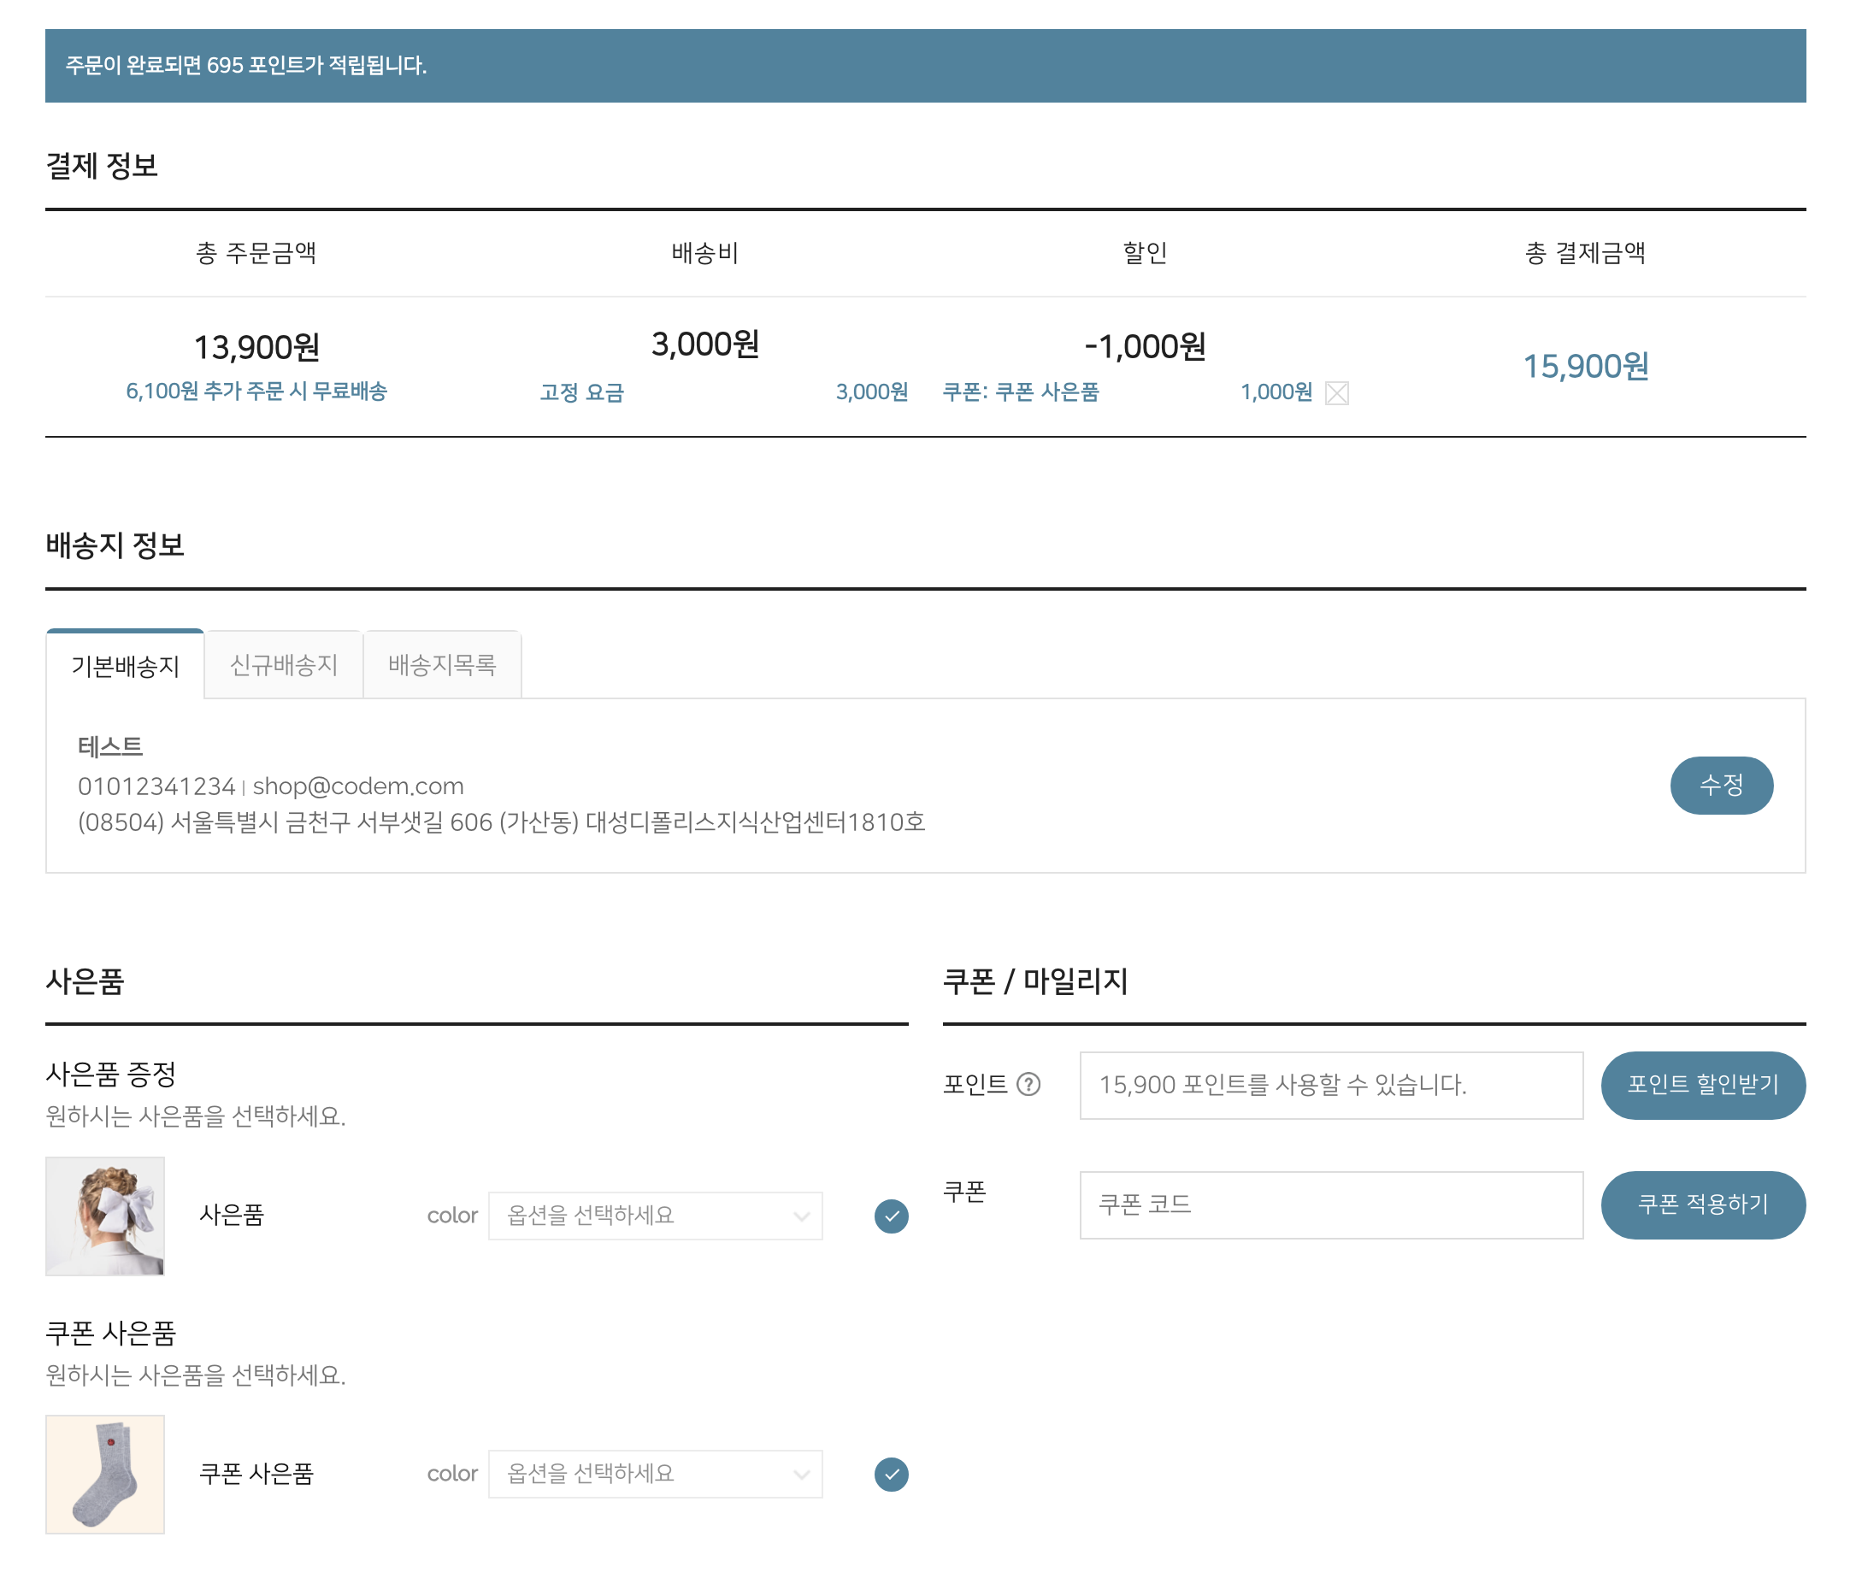Click the shop@codem.com email text
Image resolution: width=1862 pixels, height=1590 pixels.
[357, 786]
